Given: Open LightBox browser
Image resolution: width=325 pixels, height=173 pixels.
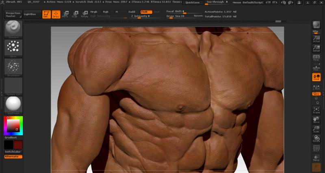Looking at the screenshot, I should pos(32,14).
